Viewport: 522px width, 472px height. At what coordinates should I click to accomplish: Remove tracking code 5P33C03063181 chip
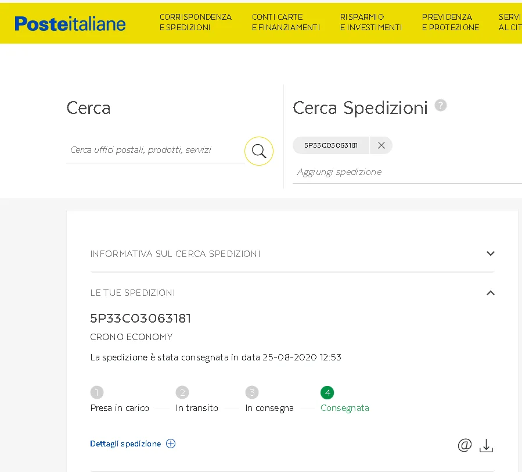coord(381,145)
